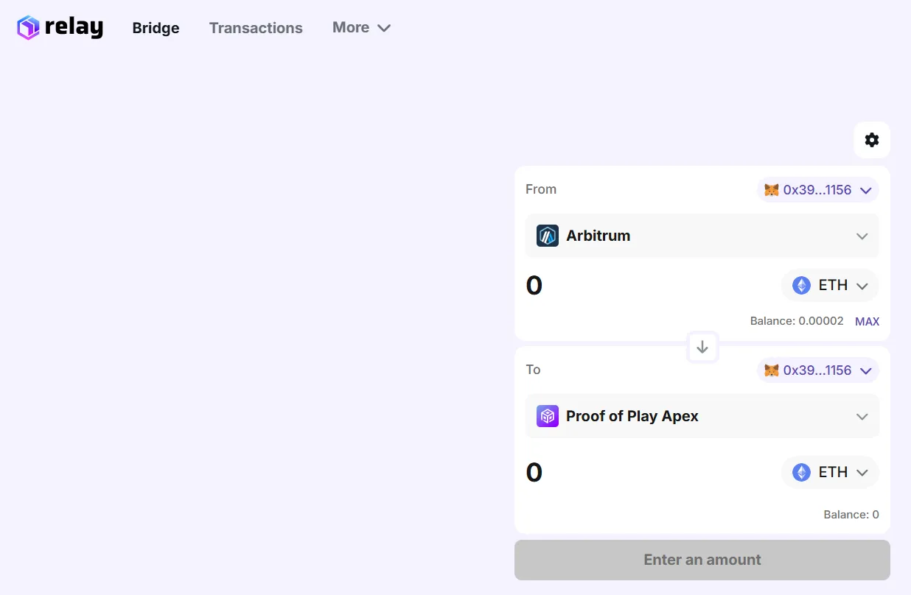Click the MAX balance link
The image size is (911, 595).
867,322
